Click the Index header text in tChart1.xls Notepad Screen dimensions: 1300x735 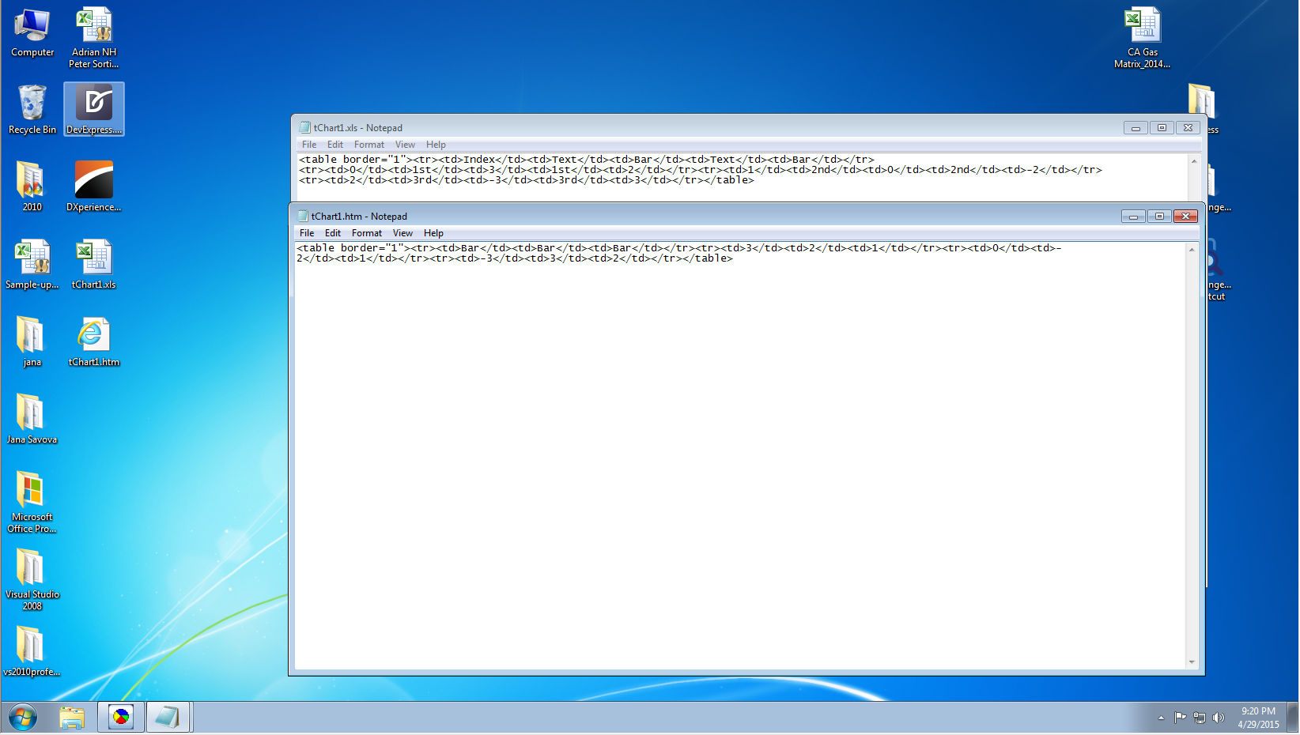coord(479,160)
